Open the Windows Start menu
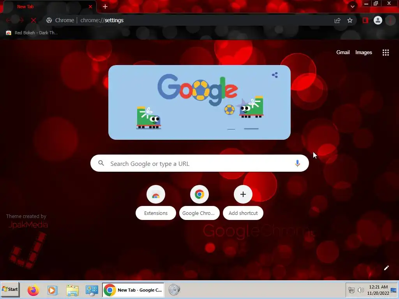Image resolution: width=399 pixels, height=299 pixels. [x=10, y=289]
